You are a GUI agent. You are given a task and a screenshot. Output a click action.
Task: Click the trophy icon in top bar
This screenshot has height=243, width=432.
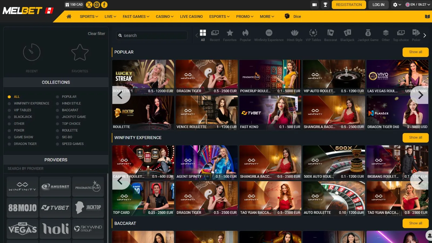[325, 5]
